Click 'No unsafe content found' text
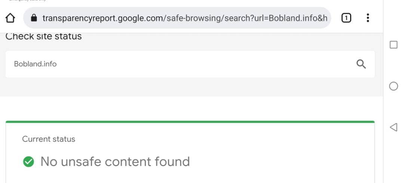The image size is (404, 183). (115, 162)
